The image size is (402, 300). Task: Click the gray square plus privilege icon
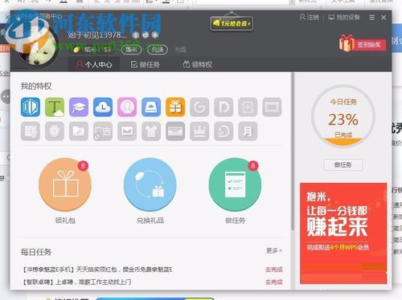(x=248, y=107)
